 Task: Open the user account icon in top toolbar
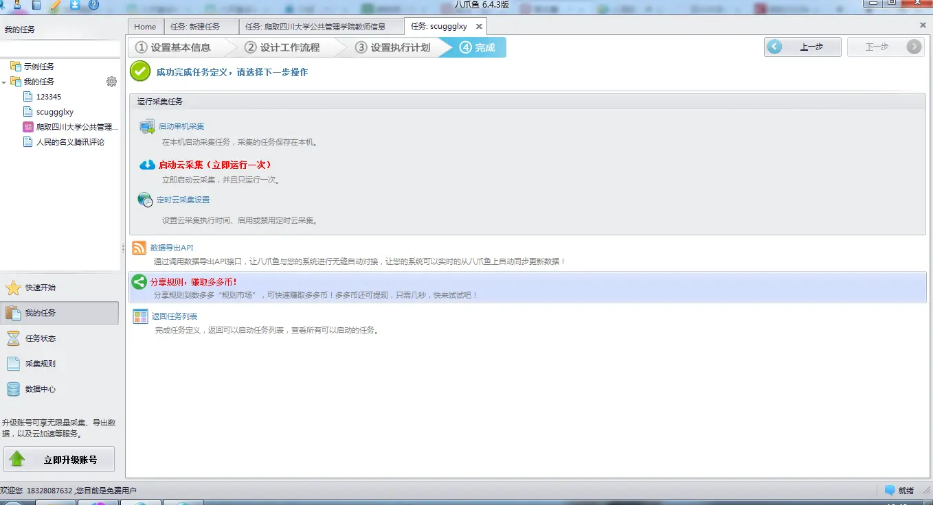[x=17, y=5]
